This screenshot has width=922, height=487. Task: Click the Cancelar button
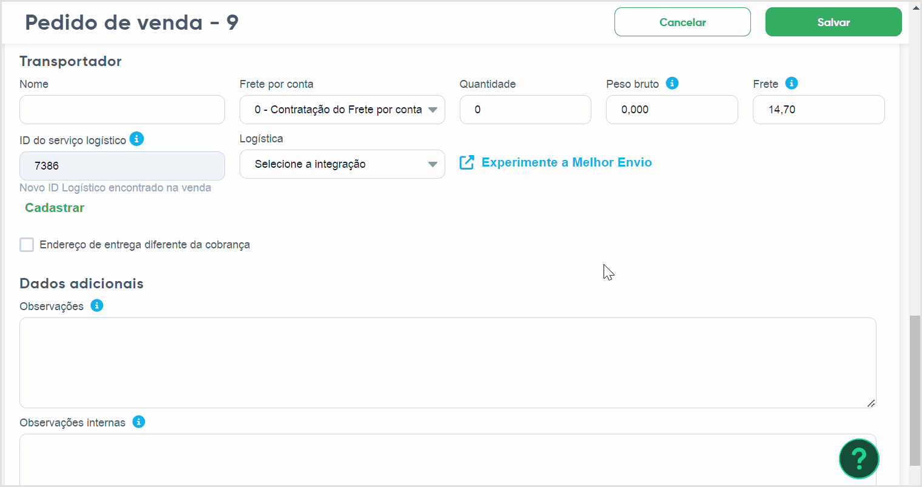pos(682,22)
